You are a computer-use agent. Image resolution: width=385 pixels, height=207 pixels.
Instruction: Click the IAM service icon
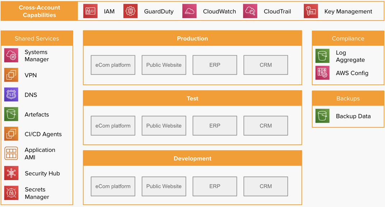pyautogui.click(x=90, y=11)
